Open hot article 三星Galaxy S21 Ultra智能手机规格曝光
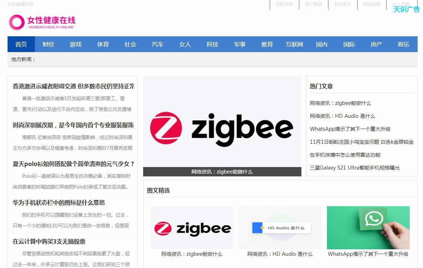This screenshot has width=423, height=268. [x=355, y=168]
